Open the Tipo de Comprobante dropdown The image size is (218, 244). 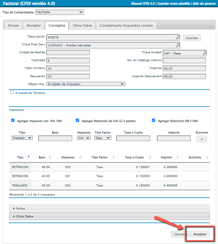point(59,12)
